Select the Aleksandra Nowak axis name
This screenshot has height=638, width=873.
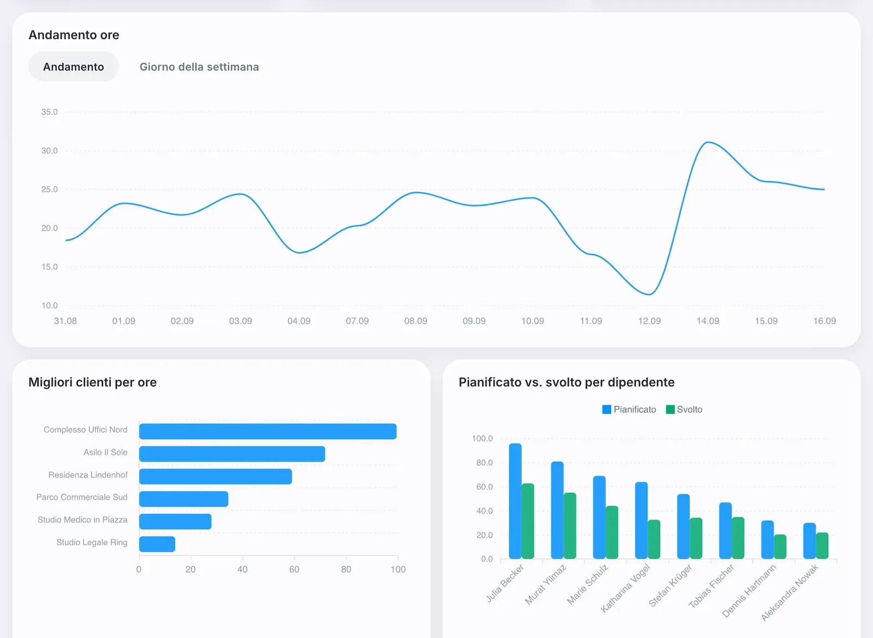point(790,592)
